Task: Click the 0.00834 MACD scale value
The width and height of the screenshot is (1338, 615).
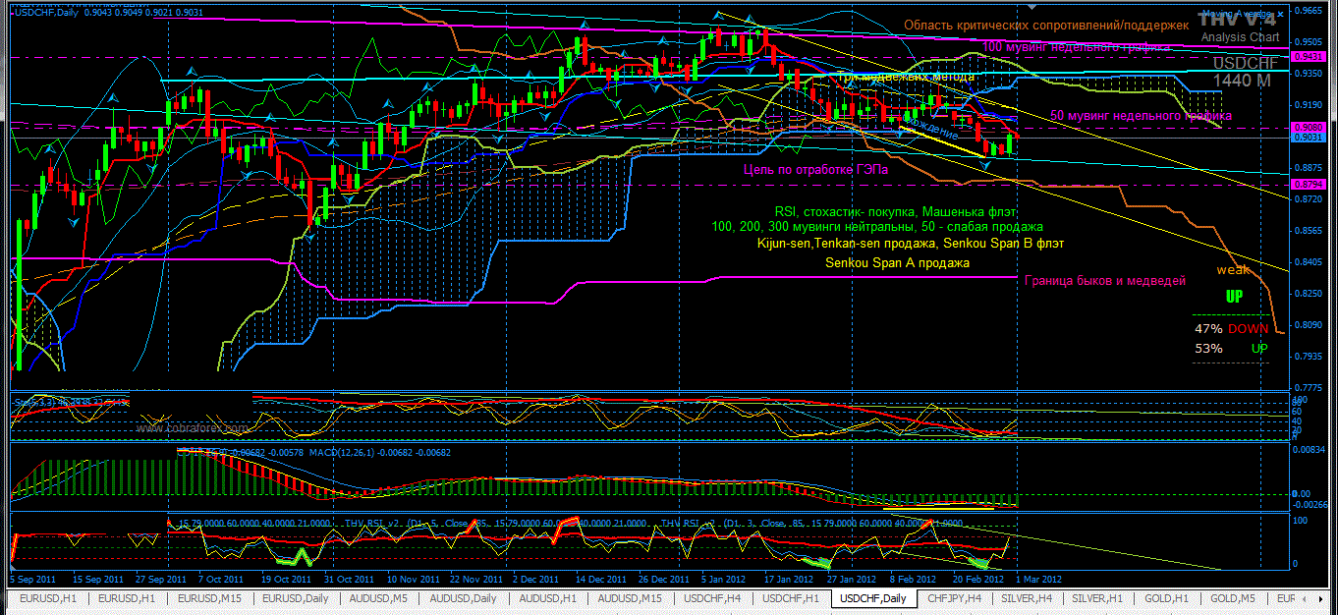Action: [1309, 449]
